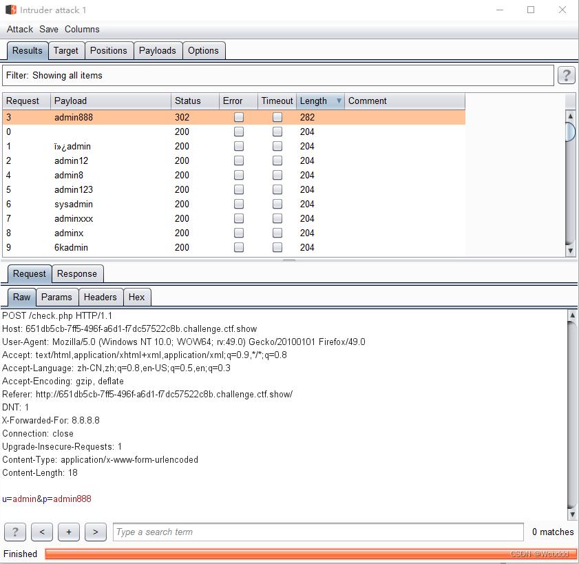Select the admin12 payload row
This screenshot has width=579, height=564.
coord(234,160)
